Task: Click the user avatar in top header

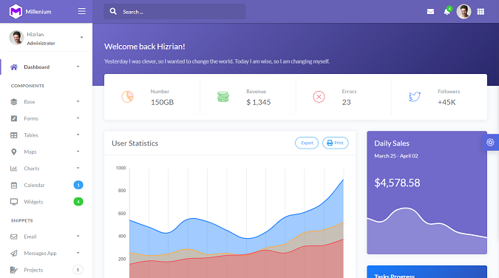Action: pos(464,12)
